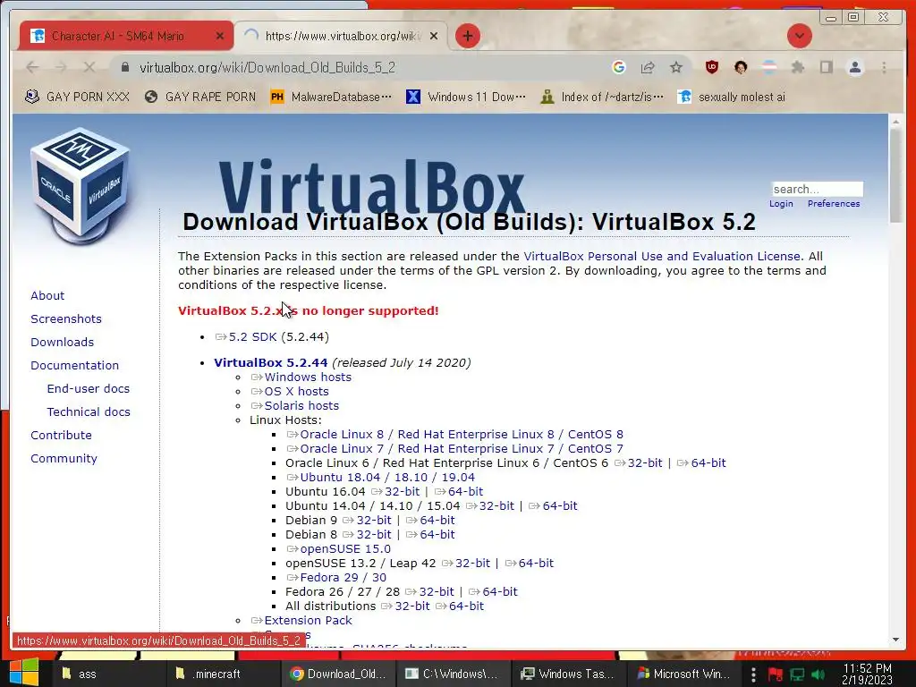Click the Login link
Image resolution: width=916 pixels, height=687 pixels.
point(781,203)
